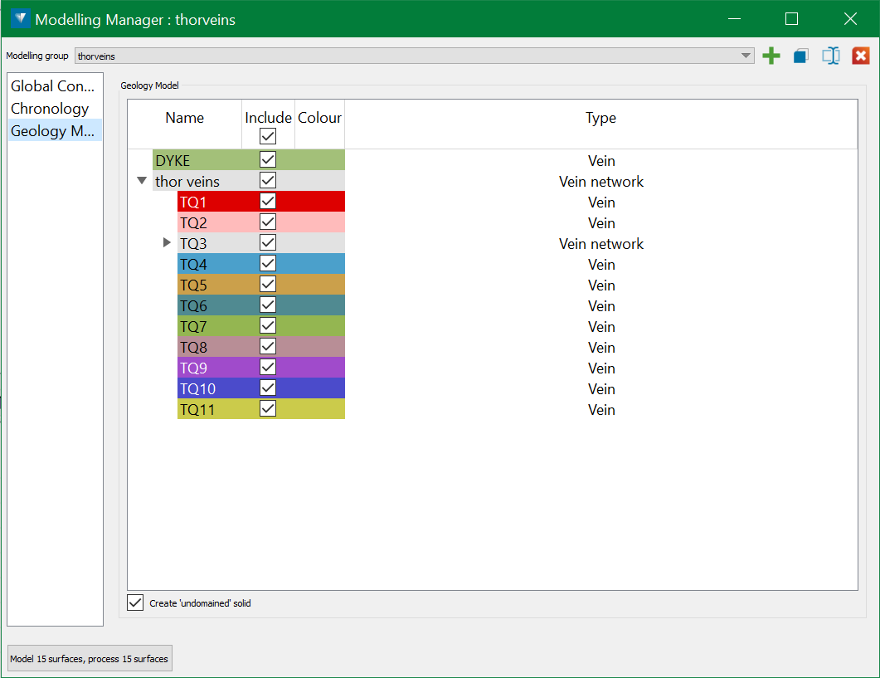Switch to the Chronology section
Image resolution: width=880 pixels, height=678 pixels.
coord(50,109)
